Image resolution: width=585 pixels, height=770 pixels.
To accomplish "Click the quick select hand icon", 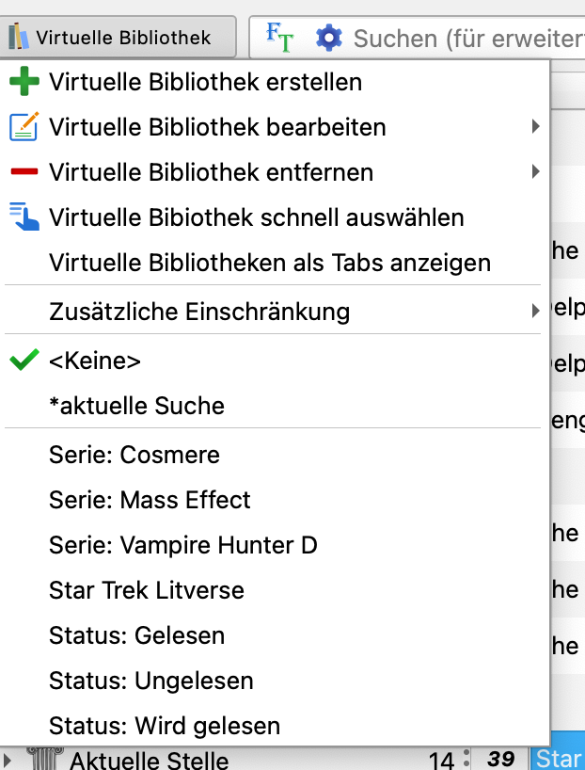I will pyautogui.click(x=24, y=217).
